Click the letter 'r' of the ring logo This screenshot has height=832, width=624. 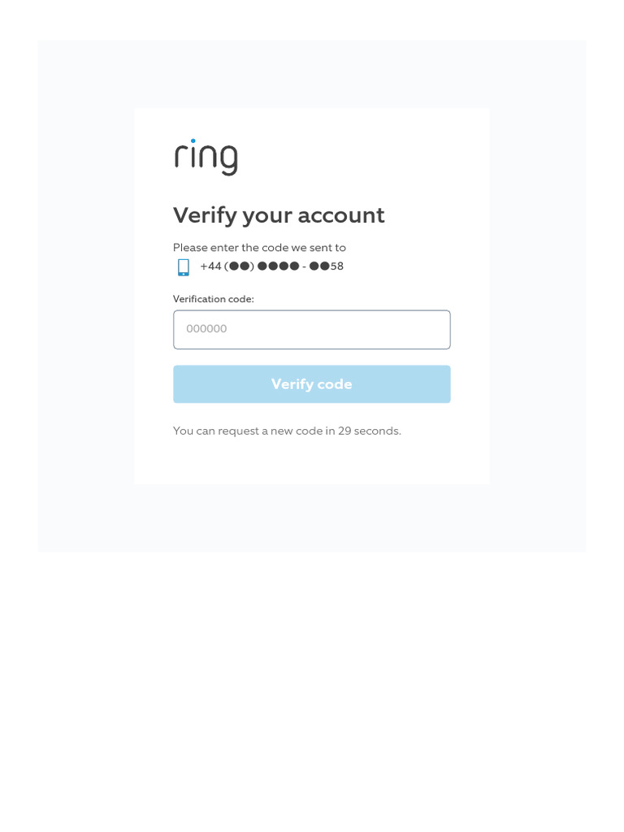click(180, 155)
